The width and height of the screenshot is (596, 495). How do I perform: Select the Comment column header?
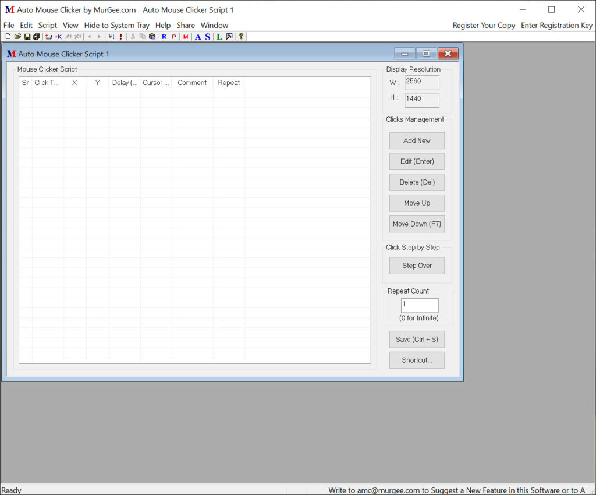pyautogui.click(x=192, y=83)
